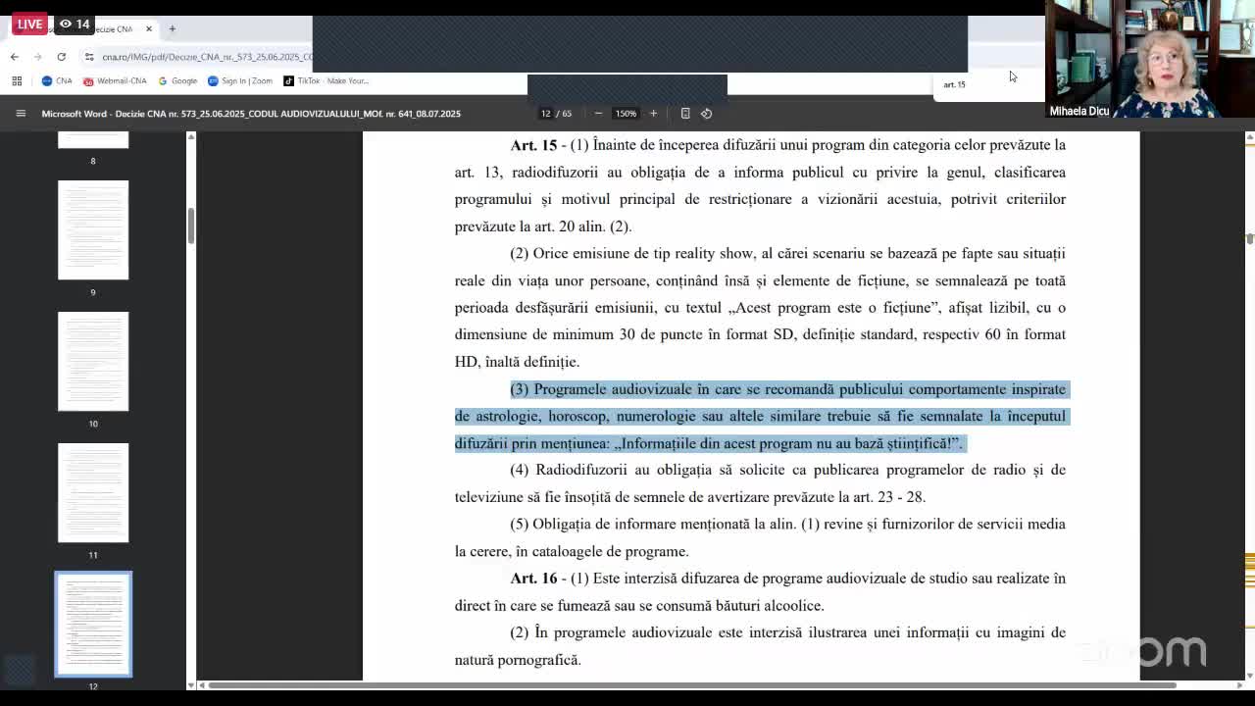Open the apps grid in bookmarks bar
Viewport: 1255px width, 706px height.
(x=17, y=81)
